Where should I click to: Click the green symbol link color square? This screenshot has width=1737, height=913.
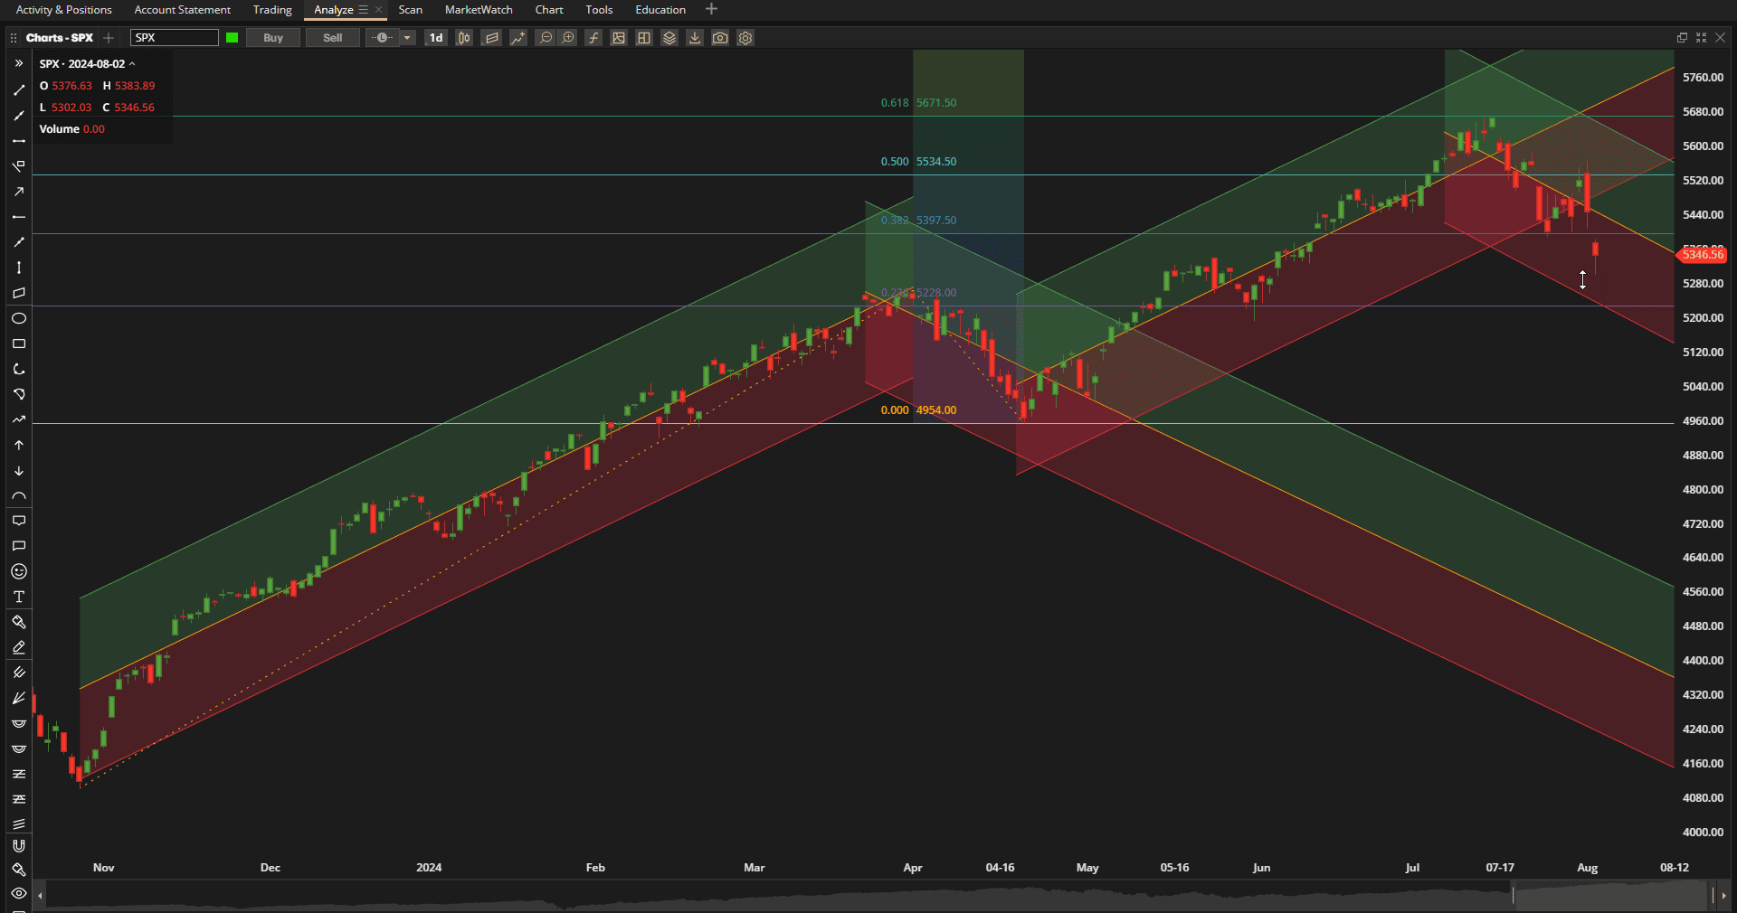click(233, 37)
